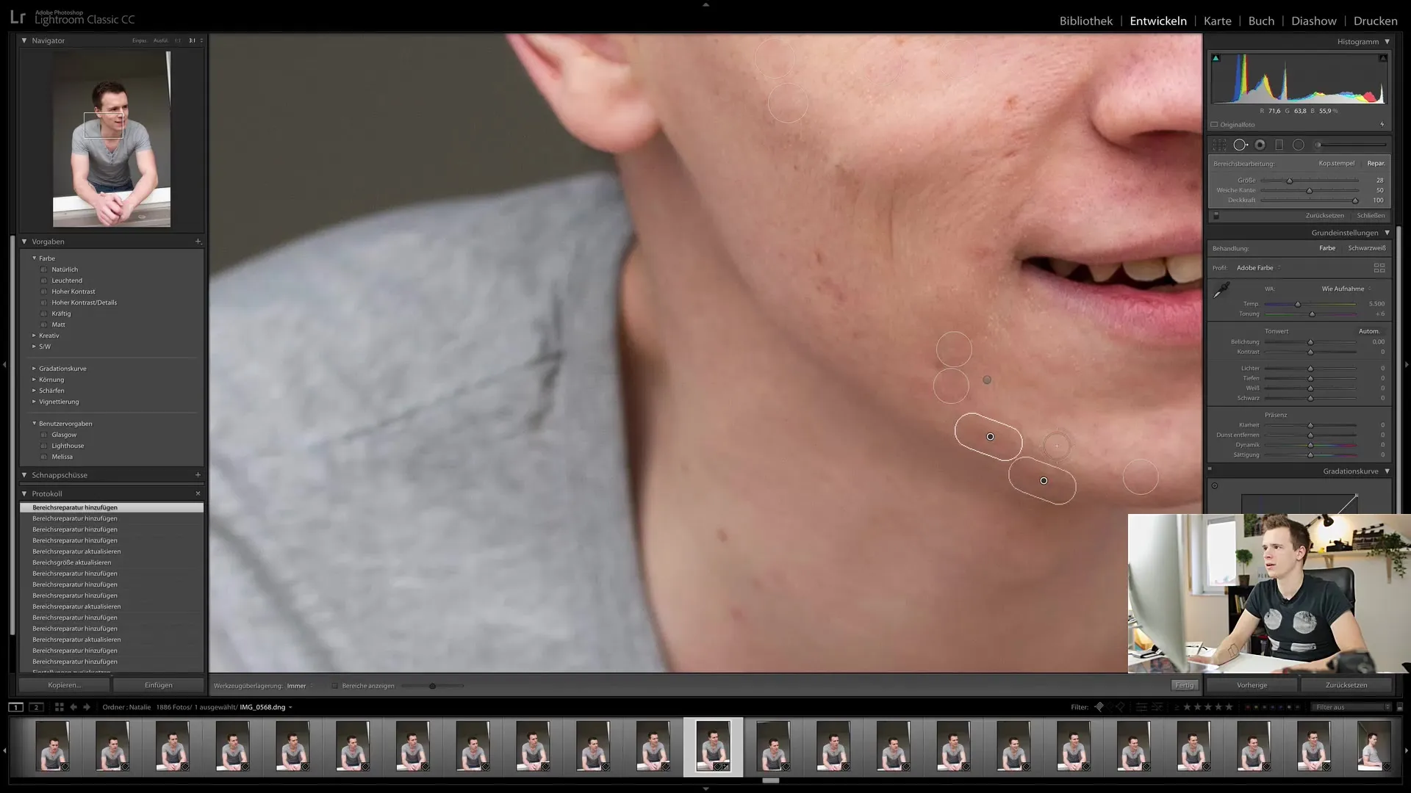Select the lower spot repair pin

tap(1044, 481)
